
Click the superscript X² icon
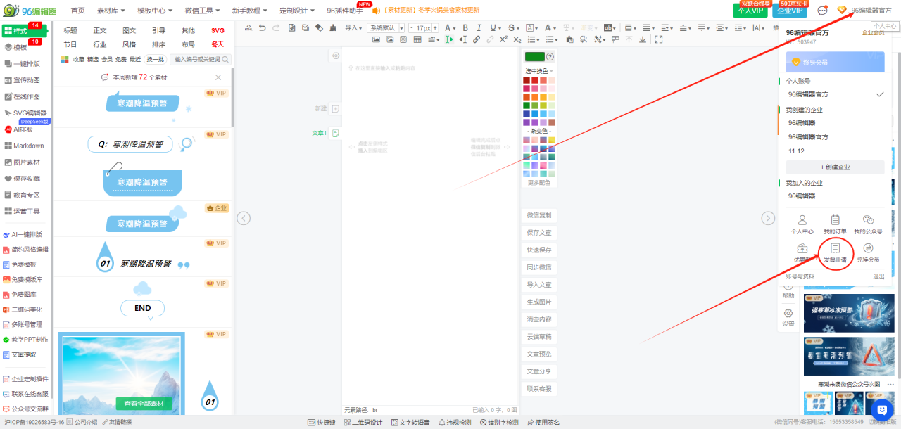pyautogui.click(x=503, y=39)
